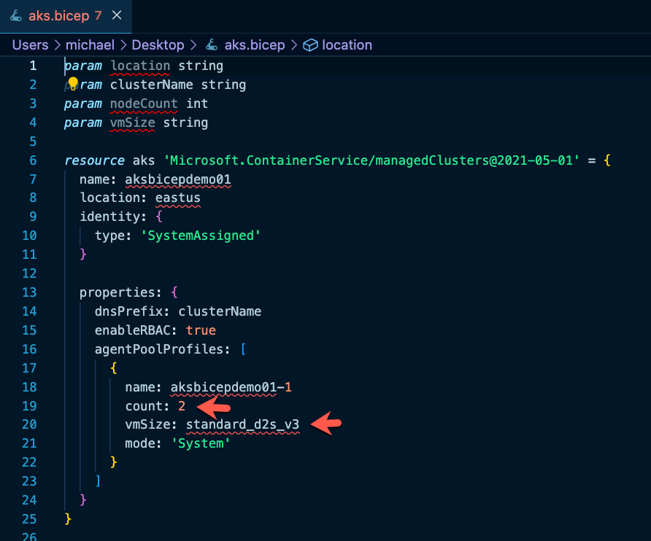This screenshot has width=651, height=541.
Task: Click the count value '2'
Action: click(x=182, y=406)
